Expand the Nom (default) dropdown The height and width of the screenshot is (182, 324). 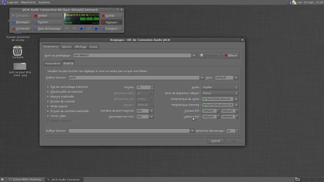click(236, 78)
